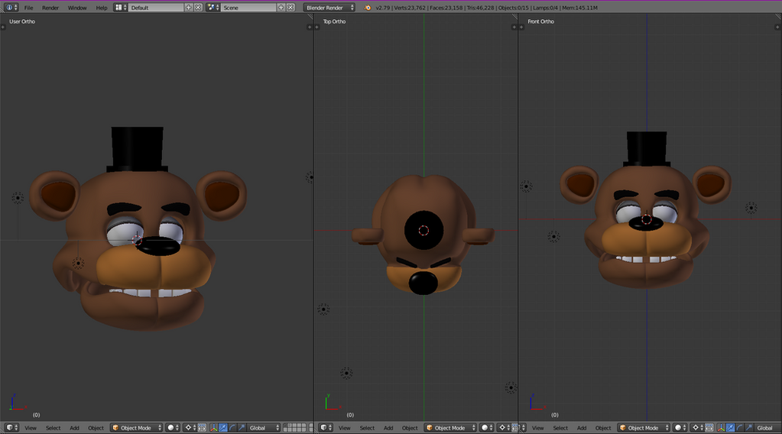Viewport: 782px width, 434px height.
Task: Select Freddy's top hat in Front Ortho view
Action: coord(647,148)
